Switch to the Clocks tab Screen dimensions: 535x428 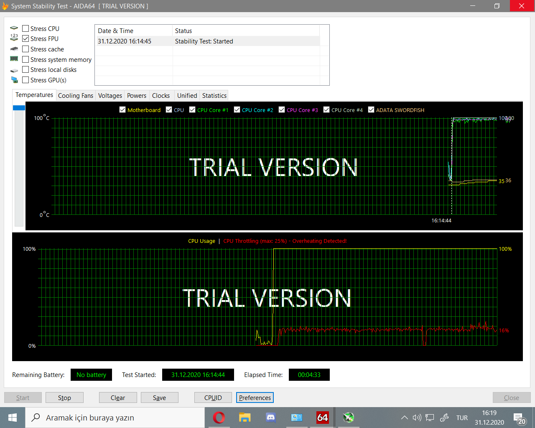161,95
